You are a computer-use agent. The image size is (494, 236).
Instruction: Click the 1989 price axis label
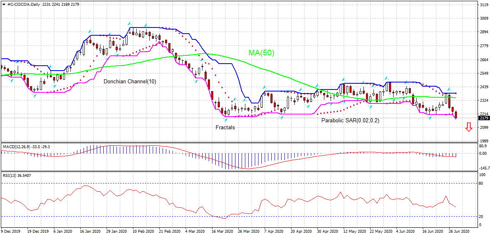point(484,141)
